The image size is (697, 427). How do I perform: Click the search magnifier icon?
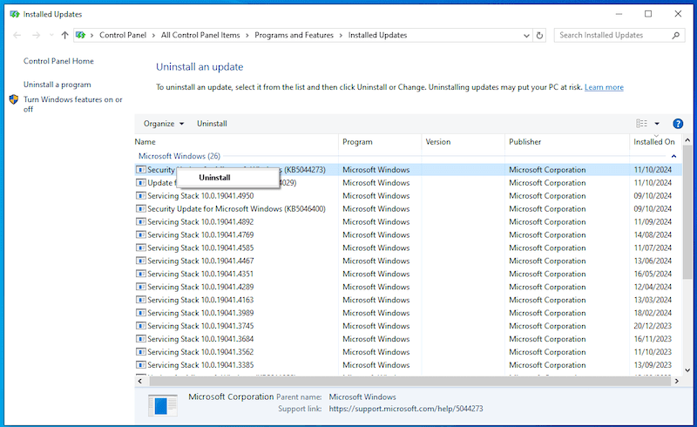pyautogui.click(x=675, y=35)
